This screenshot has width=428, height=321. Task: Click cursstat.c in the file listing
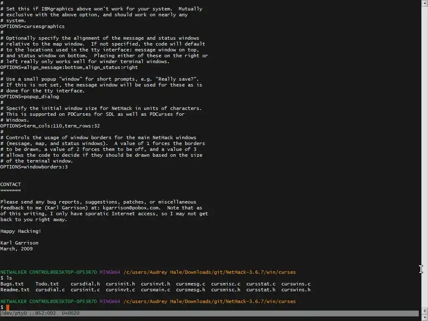(261, 284)
